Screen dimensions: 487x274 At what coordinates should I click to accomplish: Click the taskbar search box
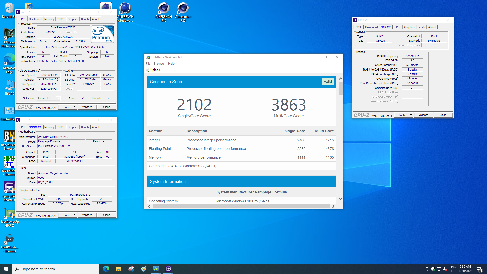pos(56,269)
